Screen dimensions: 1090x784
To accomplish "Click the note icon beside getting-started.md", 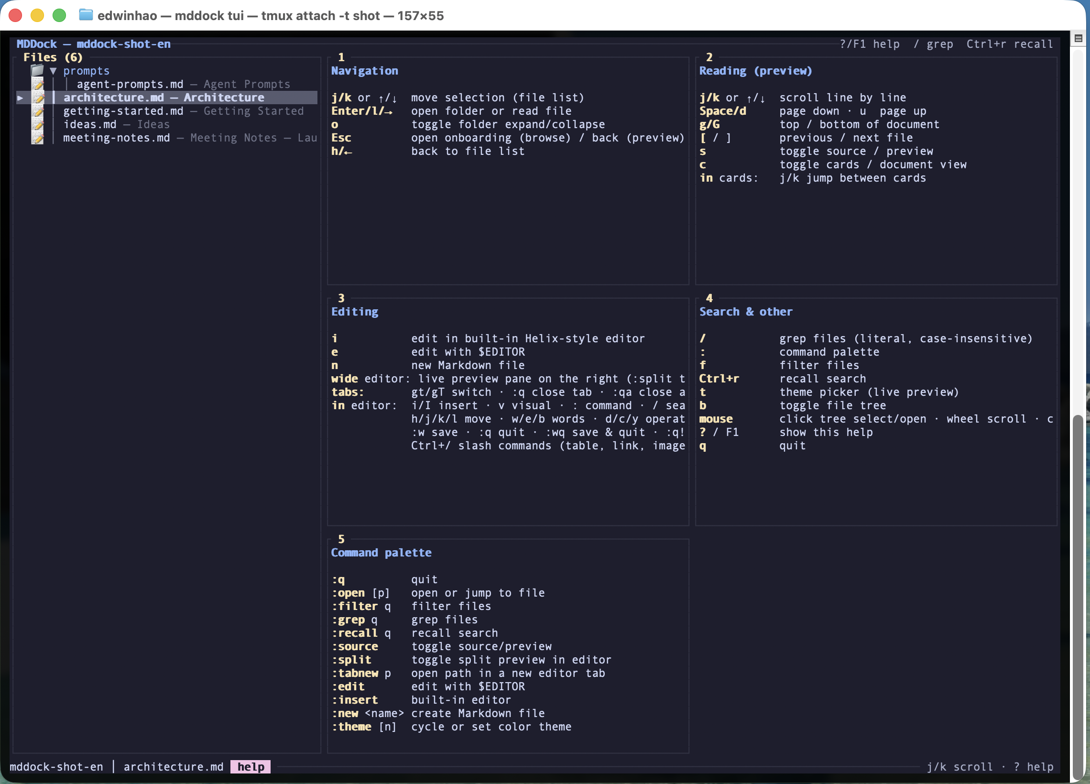I will click(37, 111).
